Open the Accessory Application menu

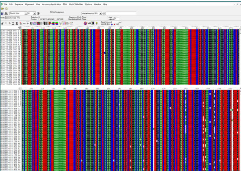[x=51, y=4]
